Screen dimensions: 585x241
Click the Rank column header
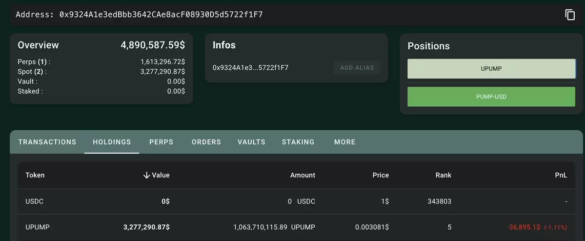tap(443, 175)
